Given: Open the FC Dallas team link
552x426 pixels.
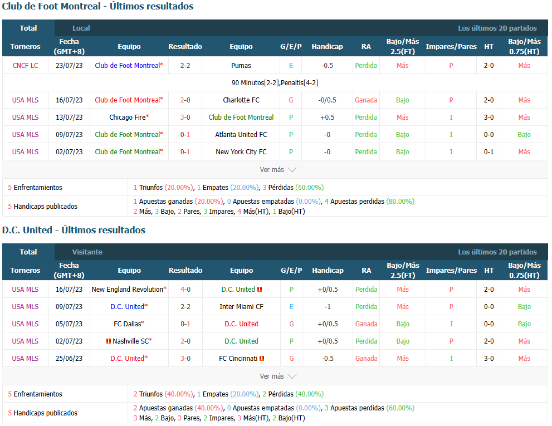Looking at the screenshot, I should pos(129,324).
